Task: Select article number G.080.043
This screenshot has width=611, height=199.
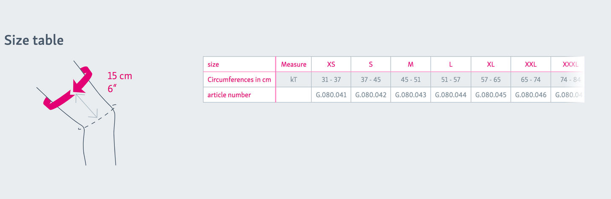Action: [x=411, y=95]
